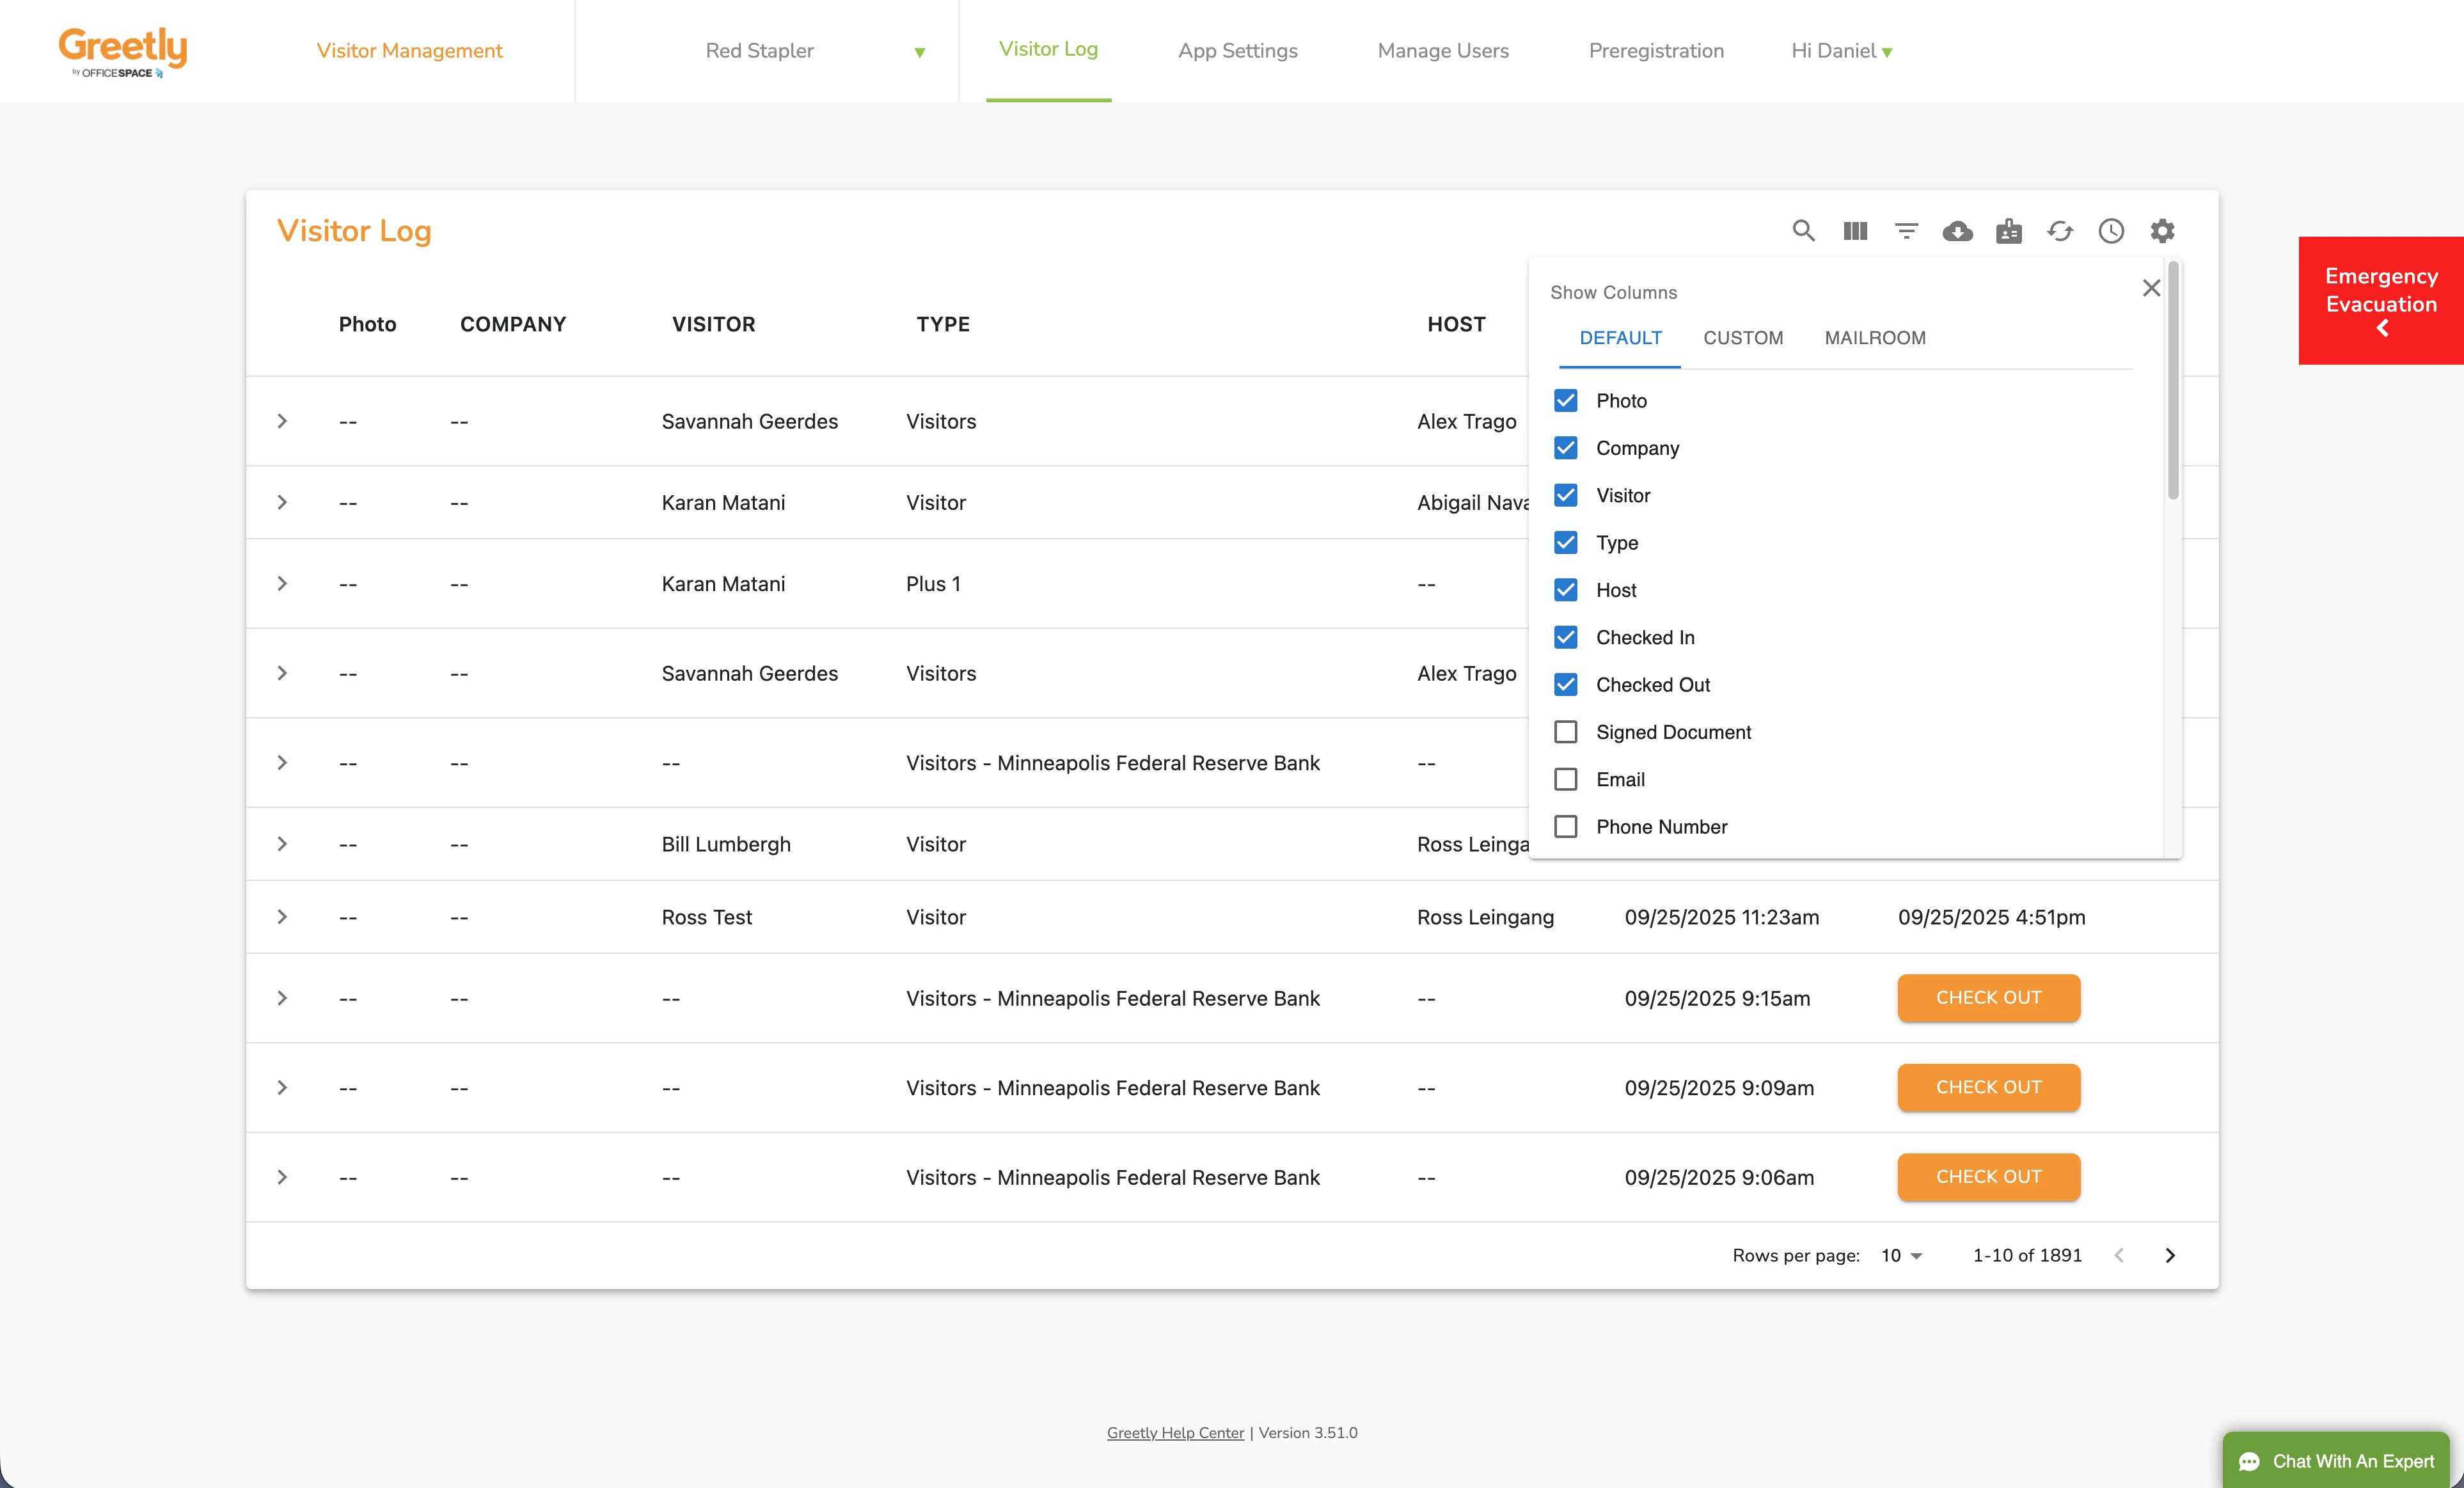Switch to the CUSTOM columns tab
This screenshot has width=2464, height=1488.
(1743, 338)
